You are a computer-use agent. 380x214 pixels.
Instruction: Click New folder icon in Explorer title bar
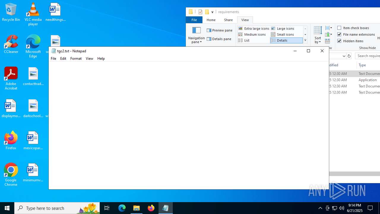pyautogui.click(x=207, y=12)
